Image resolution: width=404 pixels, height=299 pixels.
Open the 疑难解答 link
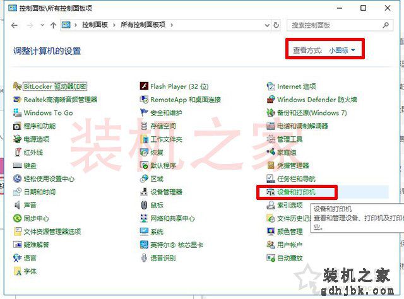[x=37, y=244]
